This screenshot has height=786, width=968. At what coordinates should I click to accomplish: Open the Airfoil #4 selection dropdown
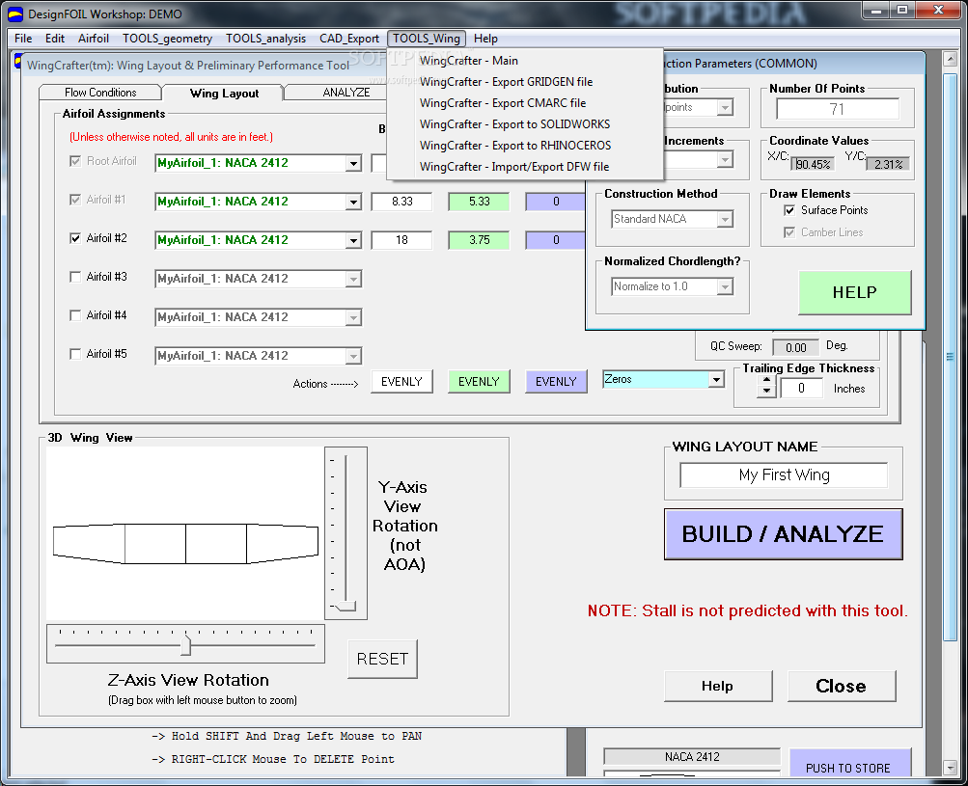click(353, 317)
